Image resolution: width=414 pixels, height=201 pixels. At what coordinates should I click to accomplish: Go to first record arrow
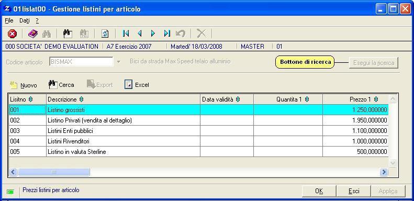(x=126, y=33)
